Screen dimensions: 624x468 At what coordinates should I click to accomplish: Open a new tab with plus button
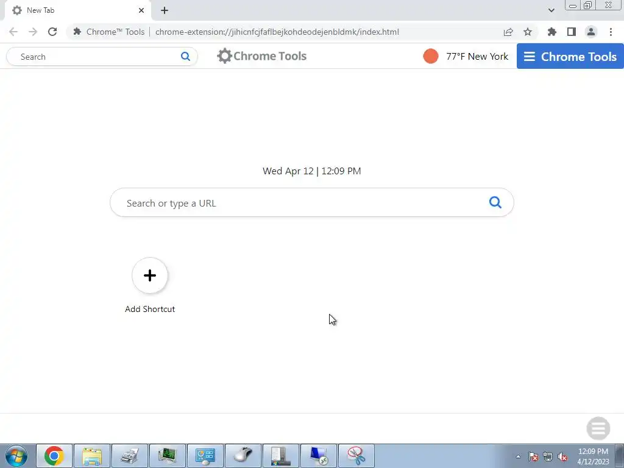[165, 10]
